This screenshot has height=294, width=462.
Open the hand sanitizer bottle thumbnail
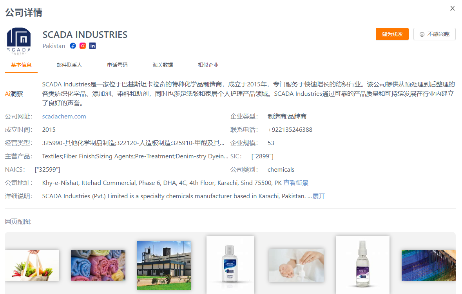point(230,265)
